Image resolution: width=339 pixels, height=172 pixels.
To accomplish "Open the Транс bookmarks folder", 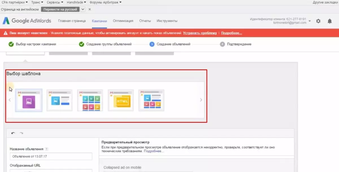I will (x=37, y=2).
